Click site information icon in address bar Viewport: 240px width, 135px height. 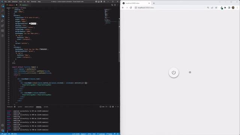coord(136,7)
